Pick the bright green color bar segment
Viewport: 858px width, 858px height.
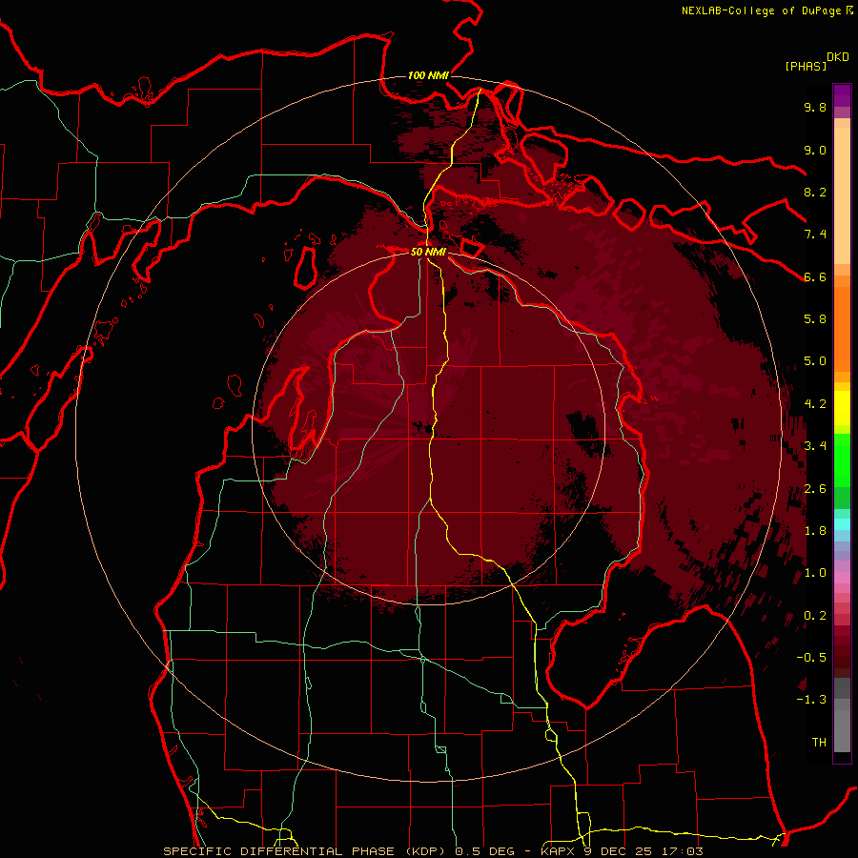(842, 460)
